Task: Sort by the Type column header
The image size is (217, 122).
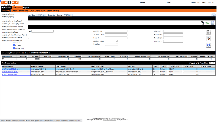Action: [x=164, y=66]
